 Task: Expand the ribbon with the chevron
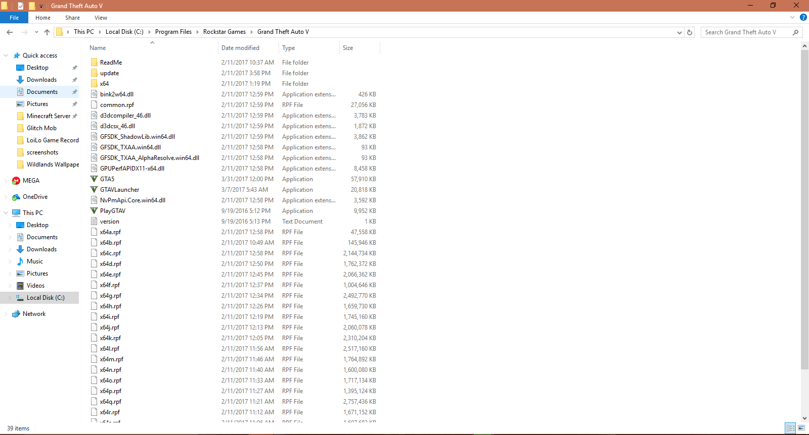(x=792, y=17)
